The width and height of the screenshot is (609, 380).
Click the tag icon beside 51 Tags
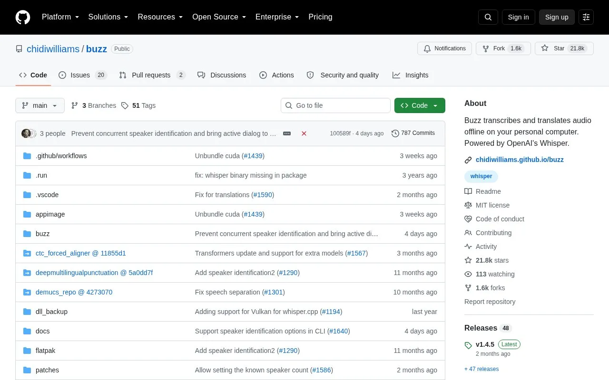(x=125, y=105)
